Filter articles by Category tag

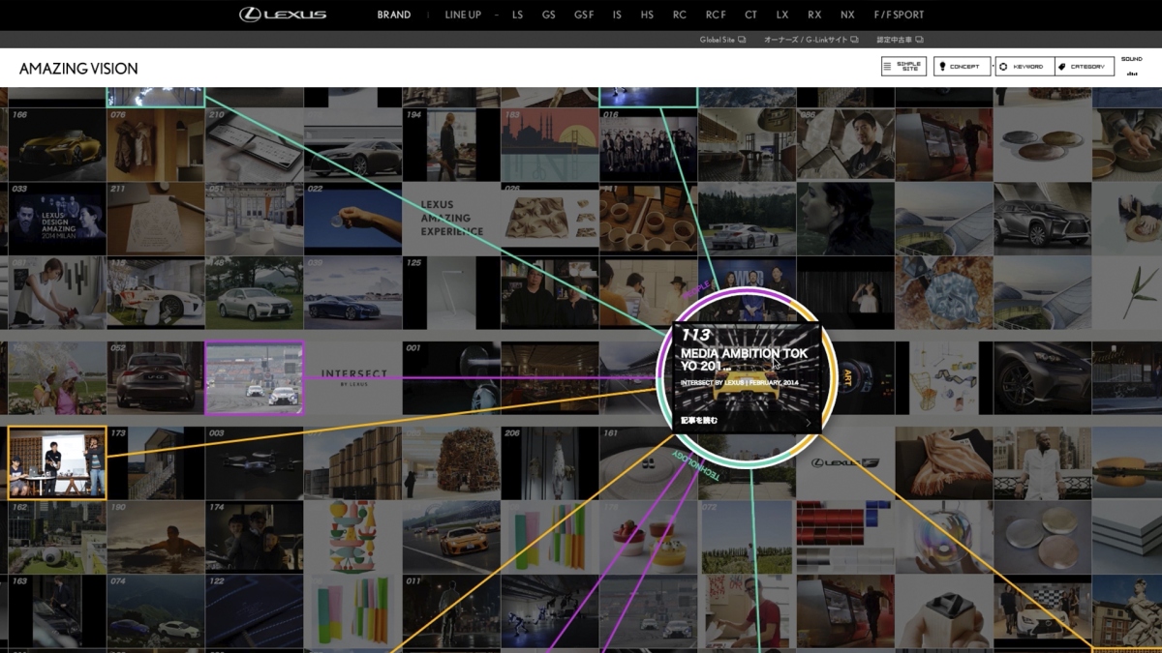[x=1084, y=67]
